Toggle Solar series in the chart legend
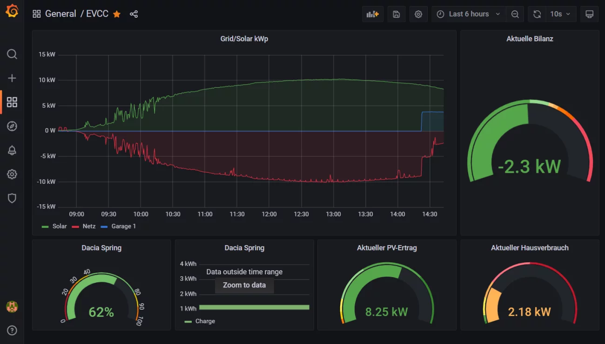 pyautogui.click(x=59, y=226)
